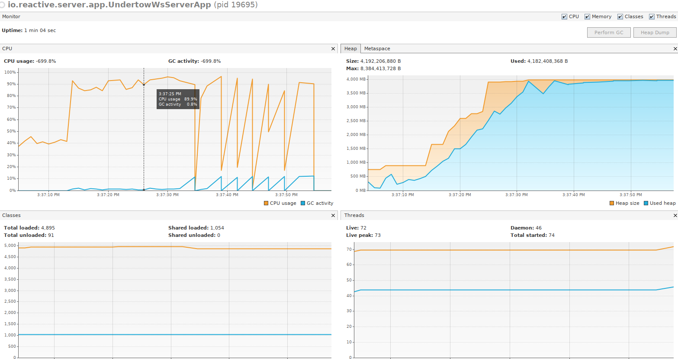Click the Total loaded 4,895 value
Image resolution: width=678 pixels, height=359 pixels.
(48, 228)
